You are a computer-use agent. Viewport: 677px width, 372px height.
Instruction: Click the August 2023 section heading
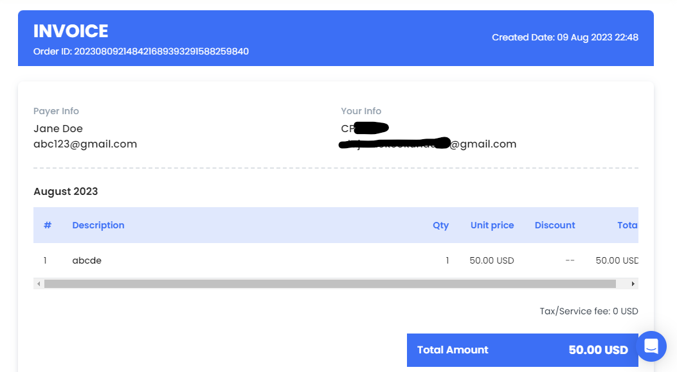pyautogui.click(x=66, y=191)
